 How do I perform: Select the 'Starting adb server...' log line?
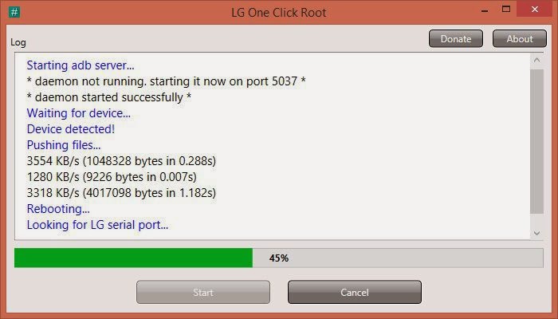[81, 65]
